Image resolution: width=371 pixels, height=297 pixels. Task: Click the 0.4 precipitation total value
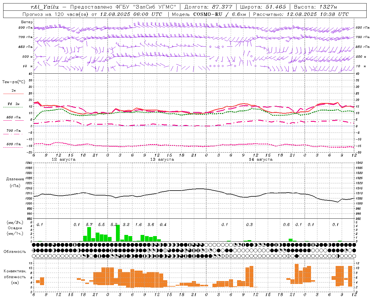[163, 225]
